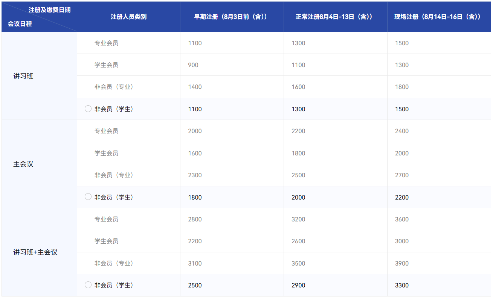The height and width of the screenshot is (298, 493).
Task: Click 1500 onsite price for 讲习班 非会员（学生）
Action: pos(402,109)
